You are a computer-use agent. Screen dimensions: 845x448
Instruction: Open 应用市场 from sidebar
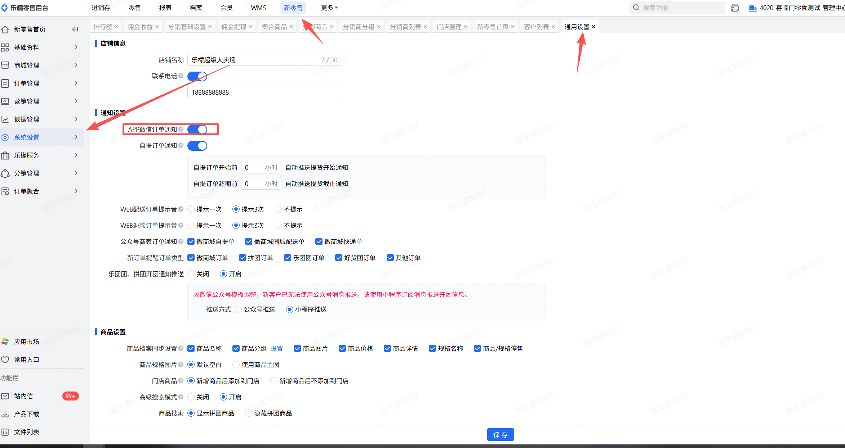[x=26, y=341]
